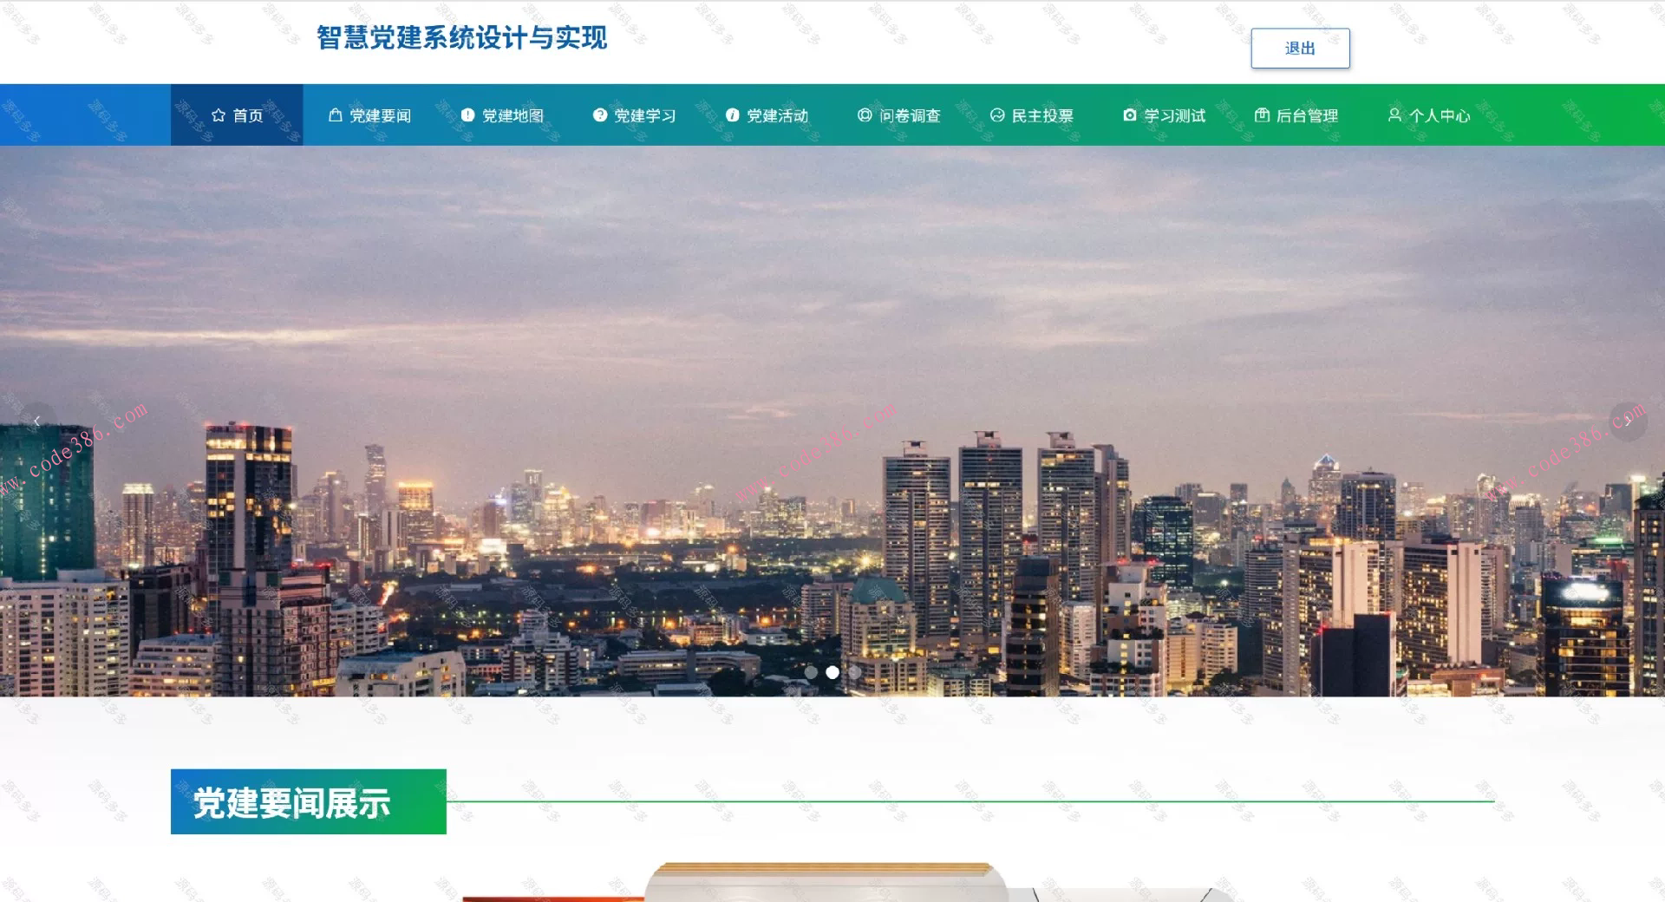1665x902 pixels.
Task: Switch to the 党建学习 section
Action: [643, 114]
